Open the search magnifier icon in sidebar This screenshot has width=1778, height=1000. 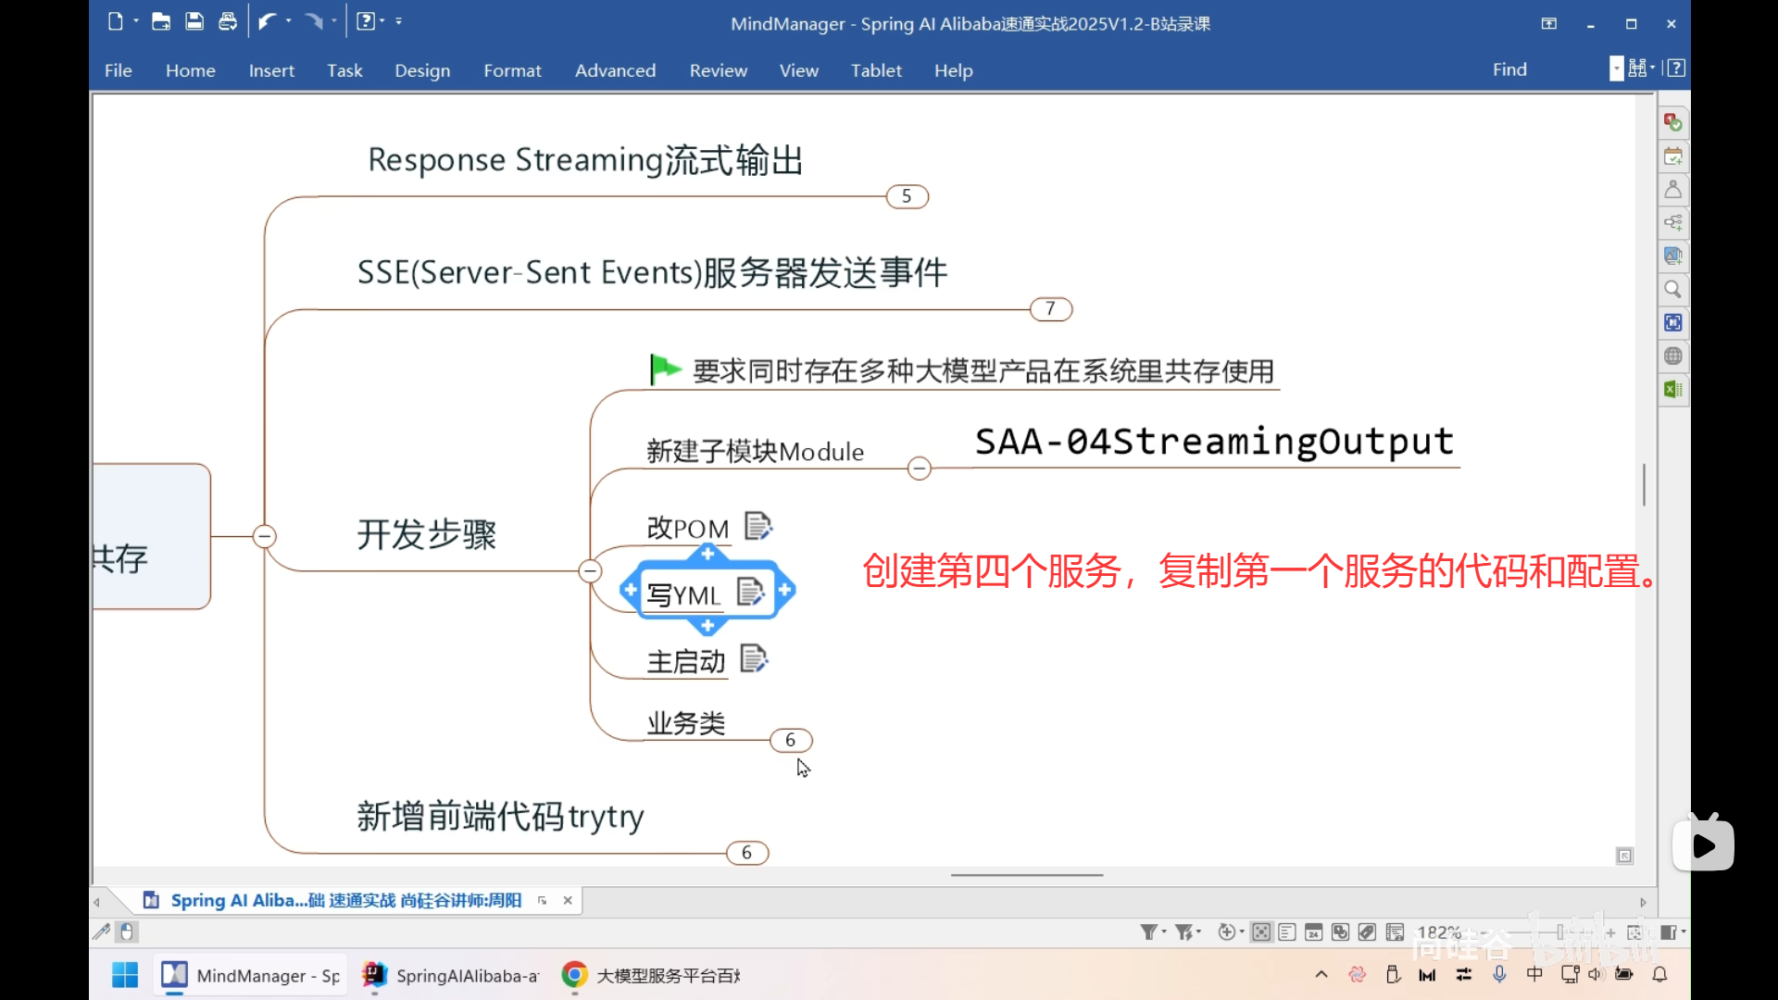[x=1672, y=289]
